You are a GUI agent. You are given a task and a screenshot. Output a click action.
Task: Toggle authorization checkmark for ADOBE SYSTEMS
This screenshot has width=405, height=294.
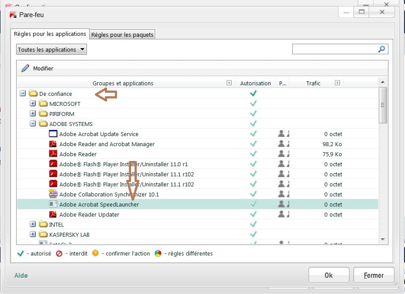(x=253, y=124)
